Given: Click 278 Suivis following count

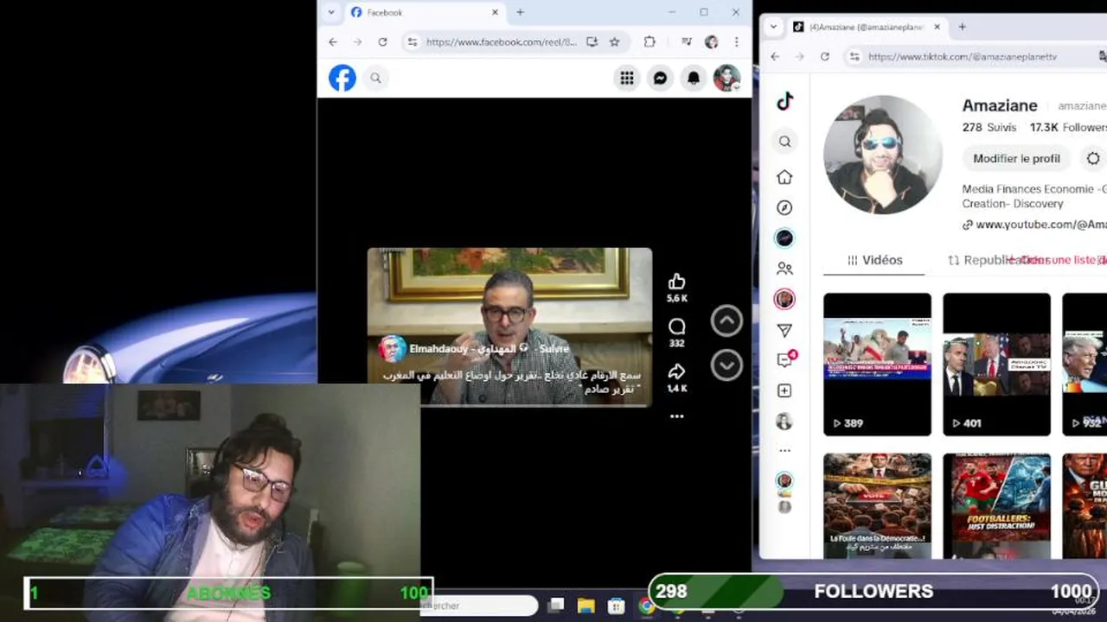Looking at the screenshot, I should 989,127.
